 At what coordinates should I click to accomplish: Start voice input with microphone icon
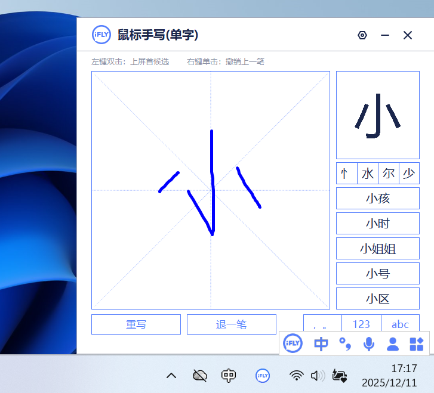369,344
